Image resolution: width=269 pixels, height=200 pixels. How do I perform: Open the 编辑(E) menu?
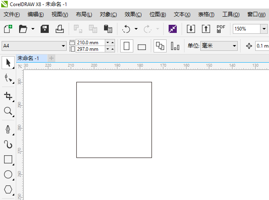coord(35,14)
